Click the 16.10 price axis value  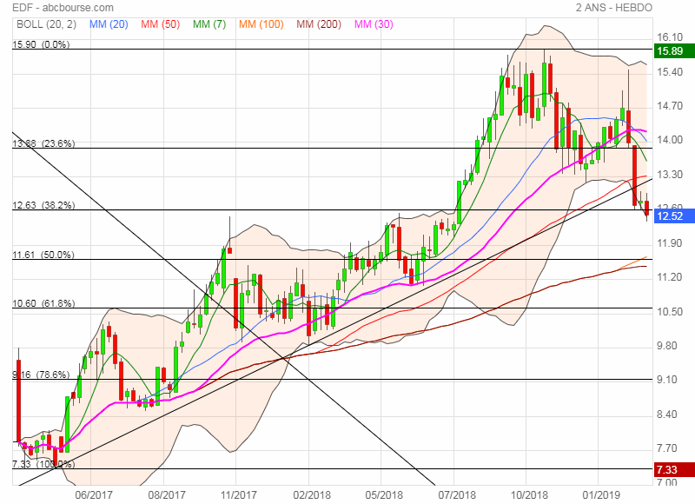(669, 37)
